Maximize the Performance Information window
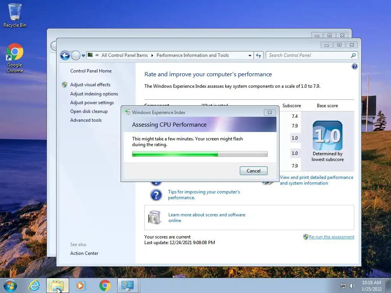The height and width of the screenshot is (293, 391). pos(339,45)
